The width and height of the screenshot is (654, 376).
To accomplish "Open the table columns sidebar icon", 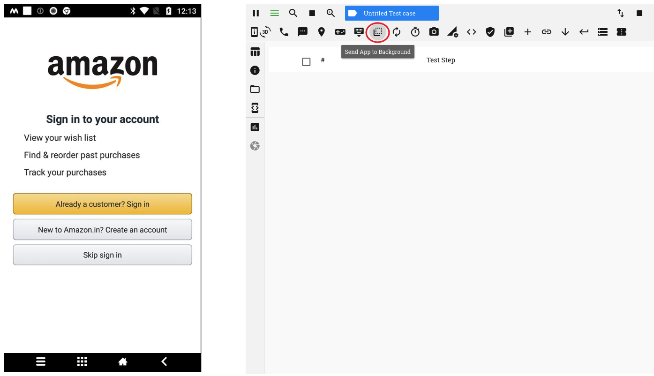I will coord(255,52).
